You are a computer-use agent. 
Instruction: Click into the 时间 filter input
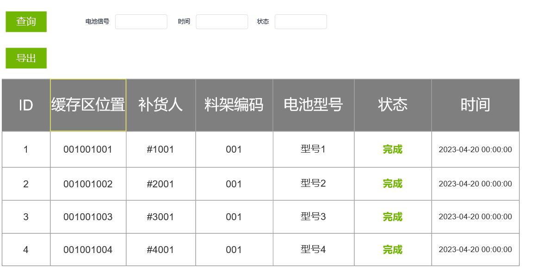pos(222,22)
